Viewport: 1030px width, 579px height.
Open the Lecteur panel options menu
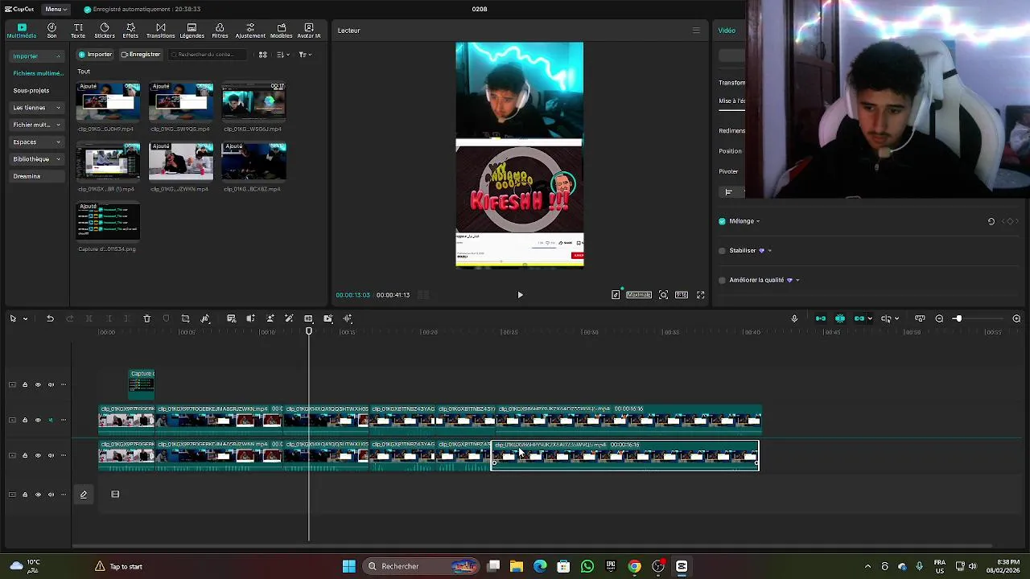point(696,31)
